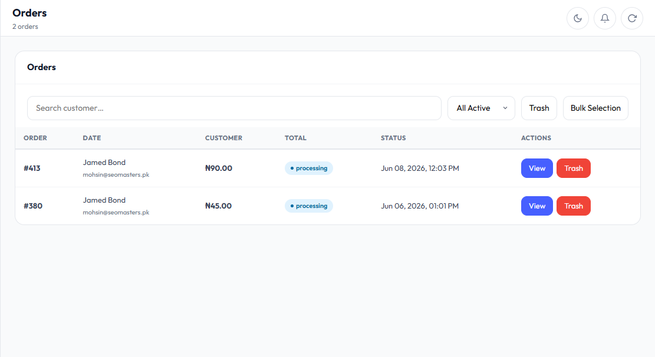Click the TOTAL column header
This screenshot has height=357, width=655.
[x=295, y=138]
